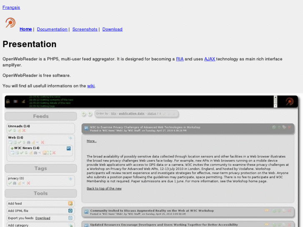Viewport: 303px width, 227px height.
Task: Click the OpenWebReader logo beside the Home link
Action: [10, 22]
